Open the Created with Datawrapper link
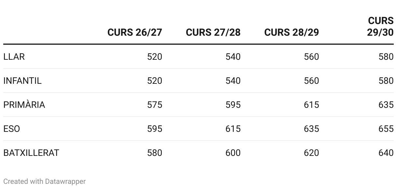 tap(44, 181)
